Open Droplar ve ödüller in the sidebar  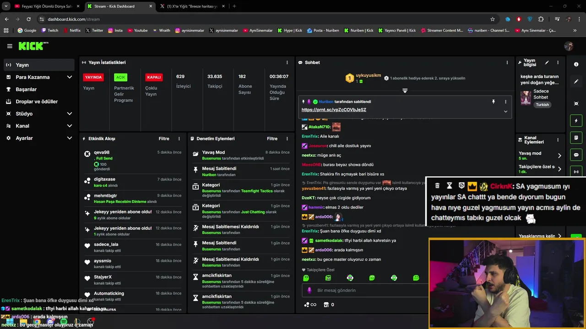click(39, 101)
